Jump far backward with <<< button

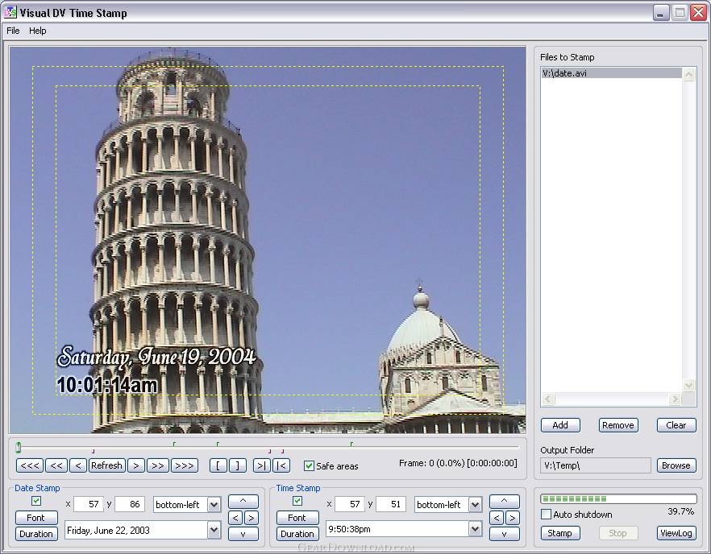point(30,465)
